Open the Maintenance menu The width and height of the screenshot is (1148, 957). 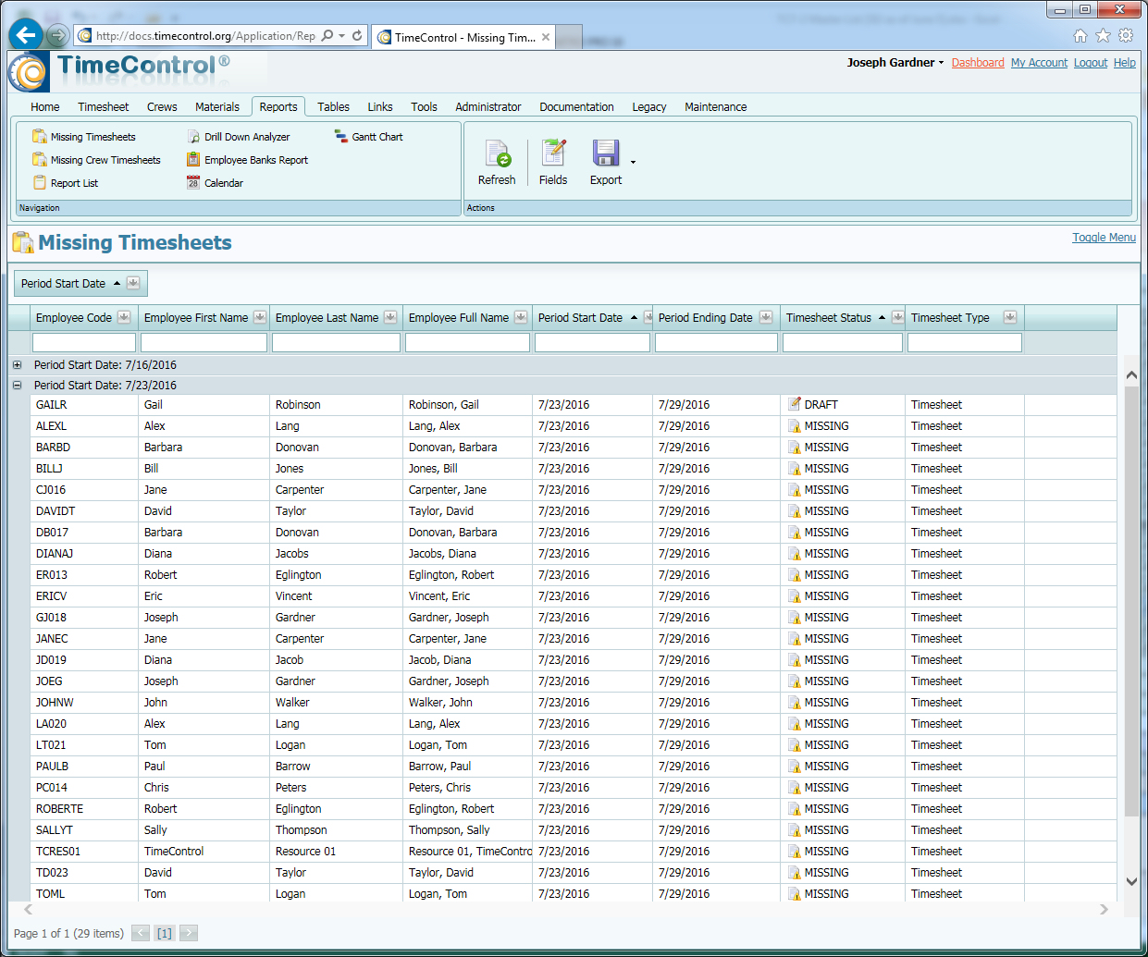(x=716, y=107)
